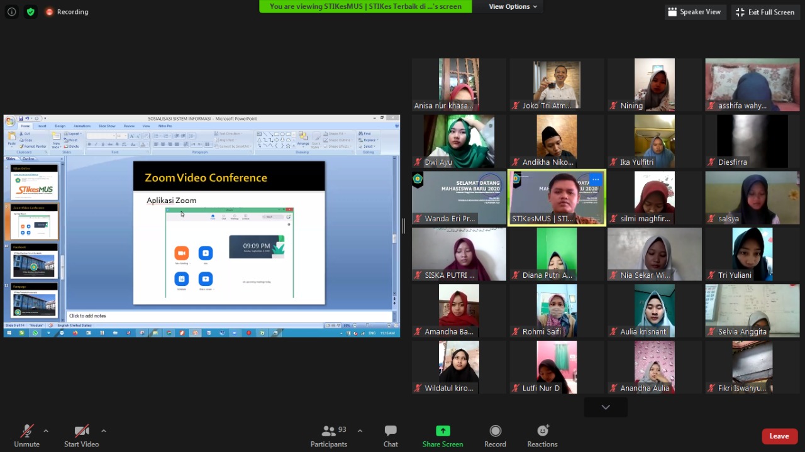Click the 'Click to add notes' field
This screenshot has height=452, width=805.
click(228, 316)
